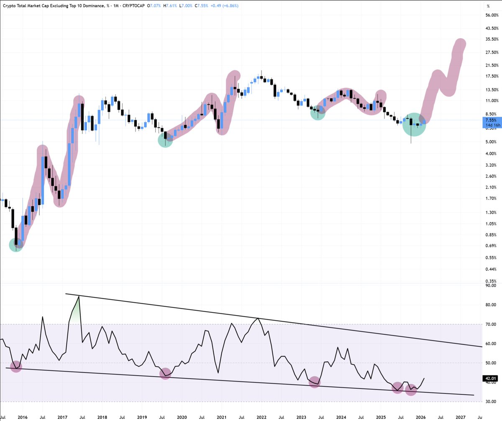This screenshot has width=502, height=421.
Task: Click the '30.00' RSI axis label
Action: (490, 402)
